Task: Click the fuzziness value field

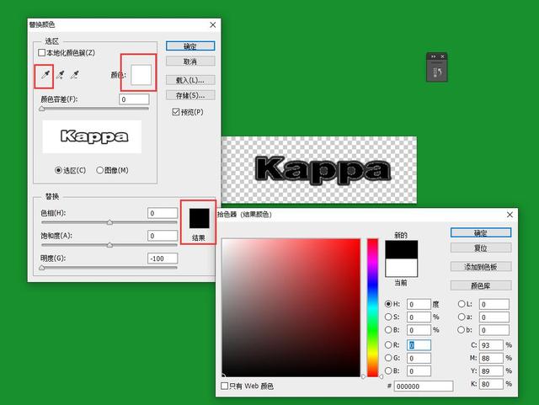Action: (x=134, y=99)
